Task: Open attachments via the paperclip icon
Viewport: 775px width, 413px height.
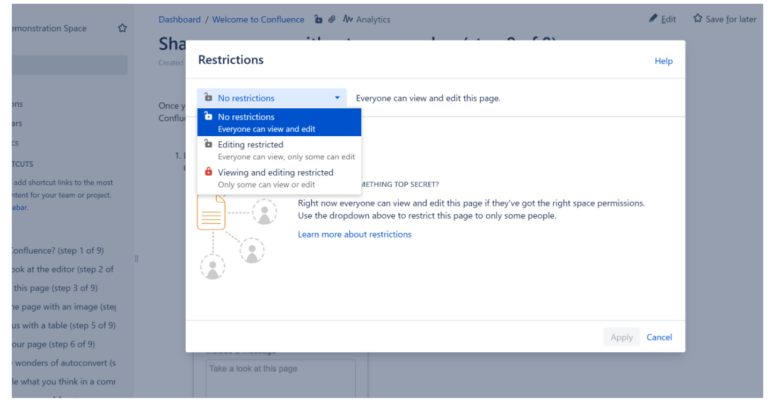Action: click(332, 19)
